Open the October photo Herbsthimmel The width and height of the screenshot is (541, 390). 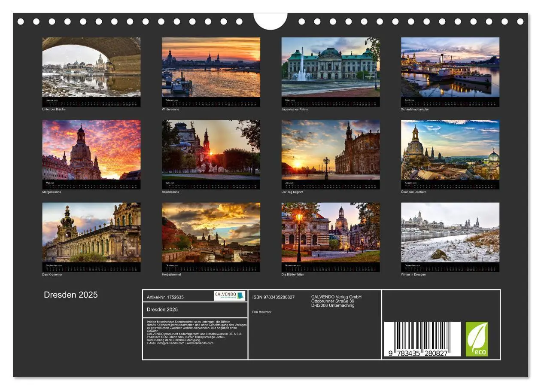(211, 232)
